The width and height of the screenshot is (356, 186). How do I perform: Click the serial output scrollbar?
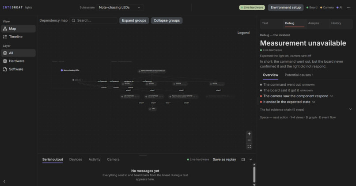click(254, 175)
